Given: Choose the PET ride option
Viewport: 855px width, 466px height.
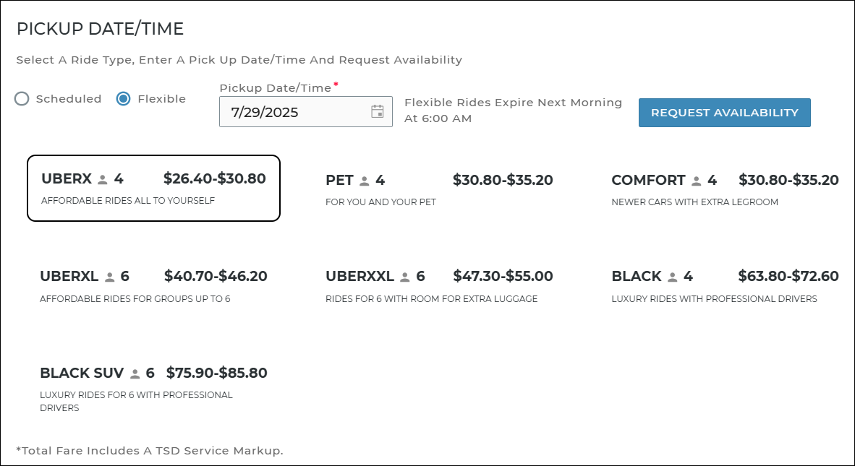Looking at the screenshot, I should (x=438, y=189).
